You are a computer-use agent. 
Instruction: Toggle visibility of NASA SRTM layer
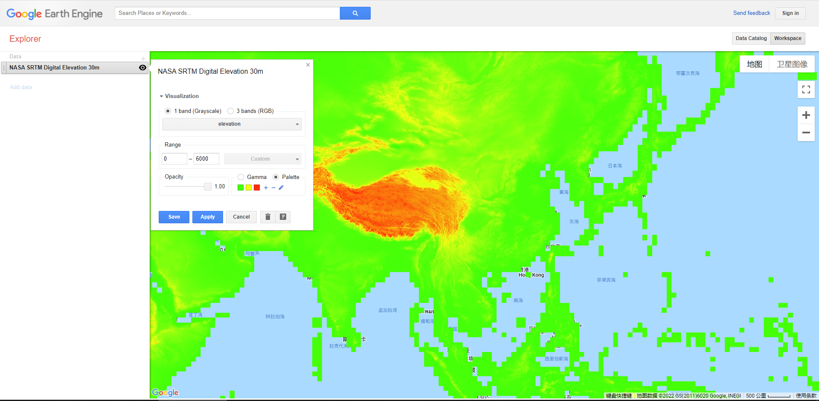(142, 67)
